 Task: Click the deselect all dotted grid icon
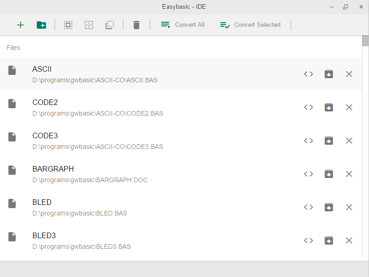point(89,25)
